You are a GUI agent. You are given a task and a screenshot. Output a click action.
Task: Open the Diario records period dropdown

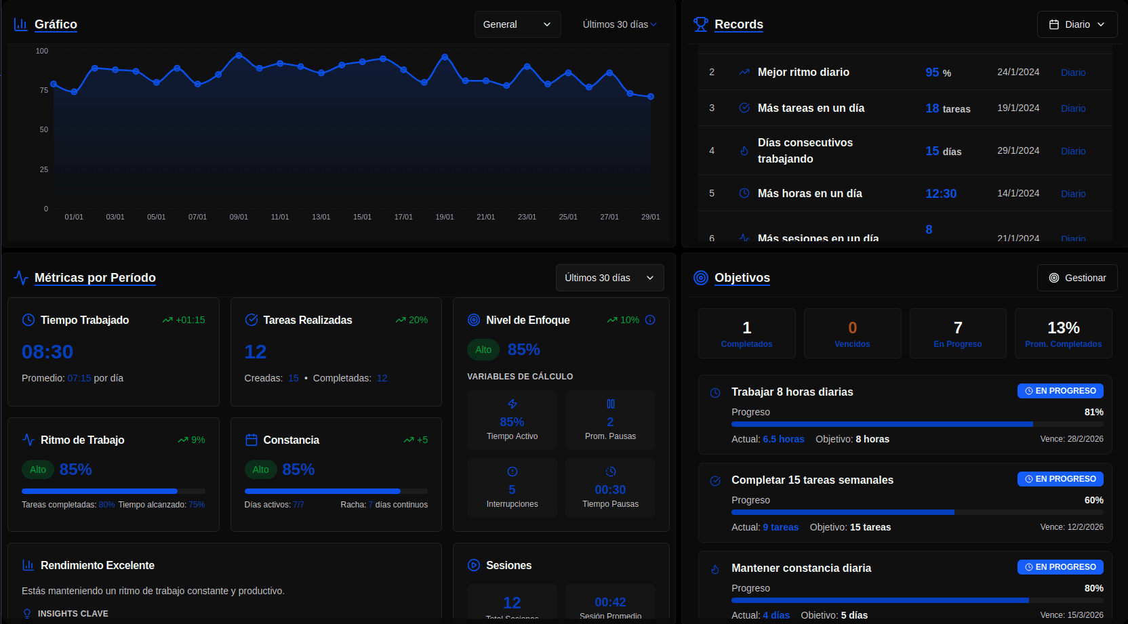coord(1076,24)
